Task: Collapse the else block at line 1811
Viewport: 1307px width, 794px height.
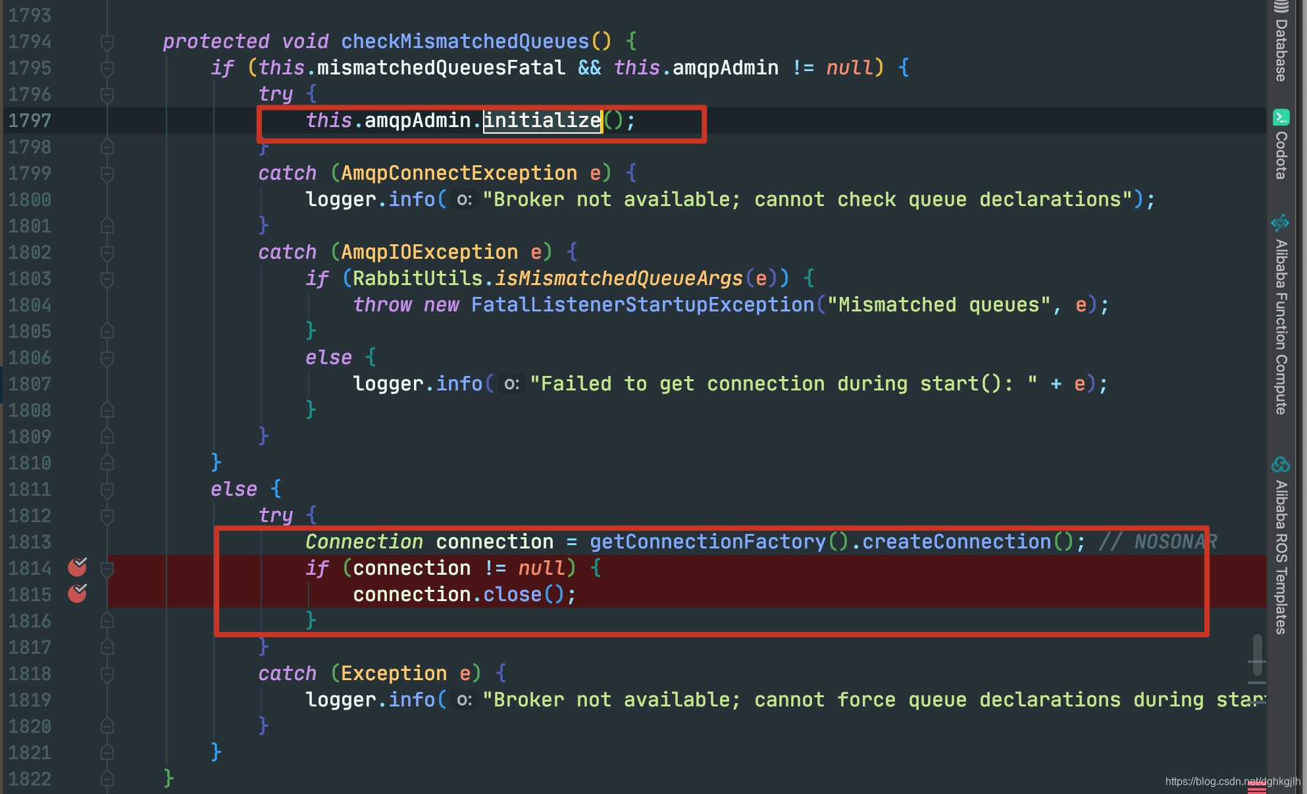Action: (107, 490)
